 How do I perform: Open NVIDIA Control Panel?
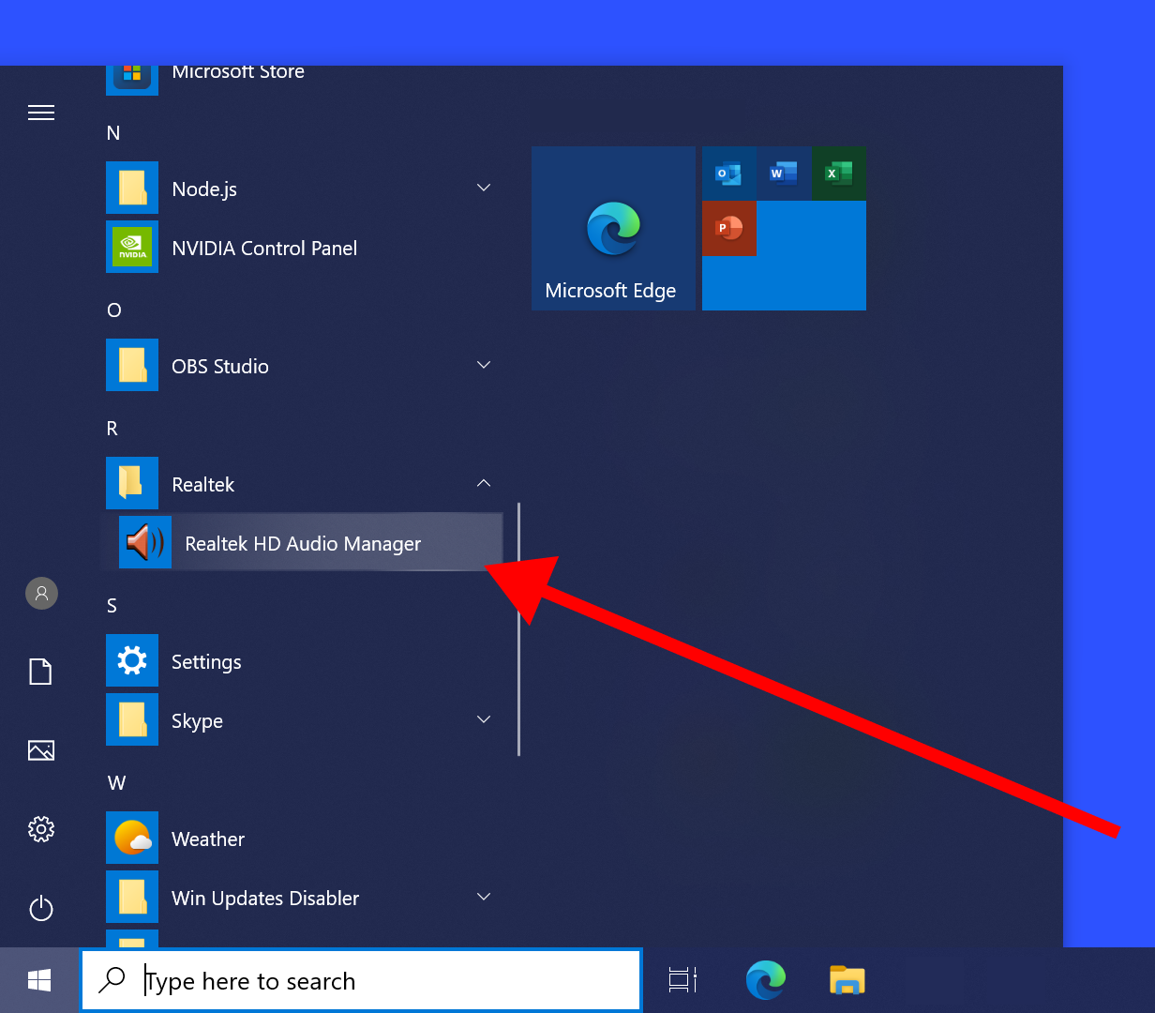(x=263, y=248)
